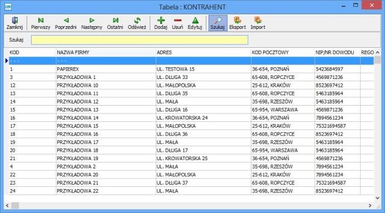385x213 pixels.
Task: Click the application icon in title bar
Action: pyautogui.click(x=8, y=7)
